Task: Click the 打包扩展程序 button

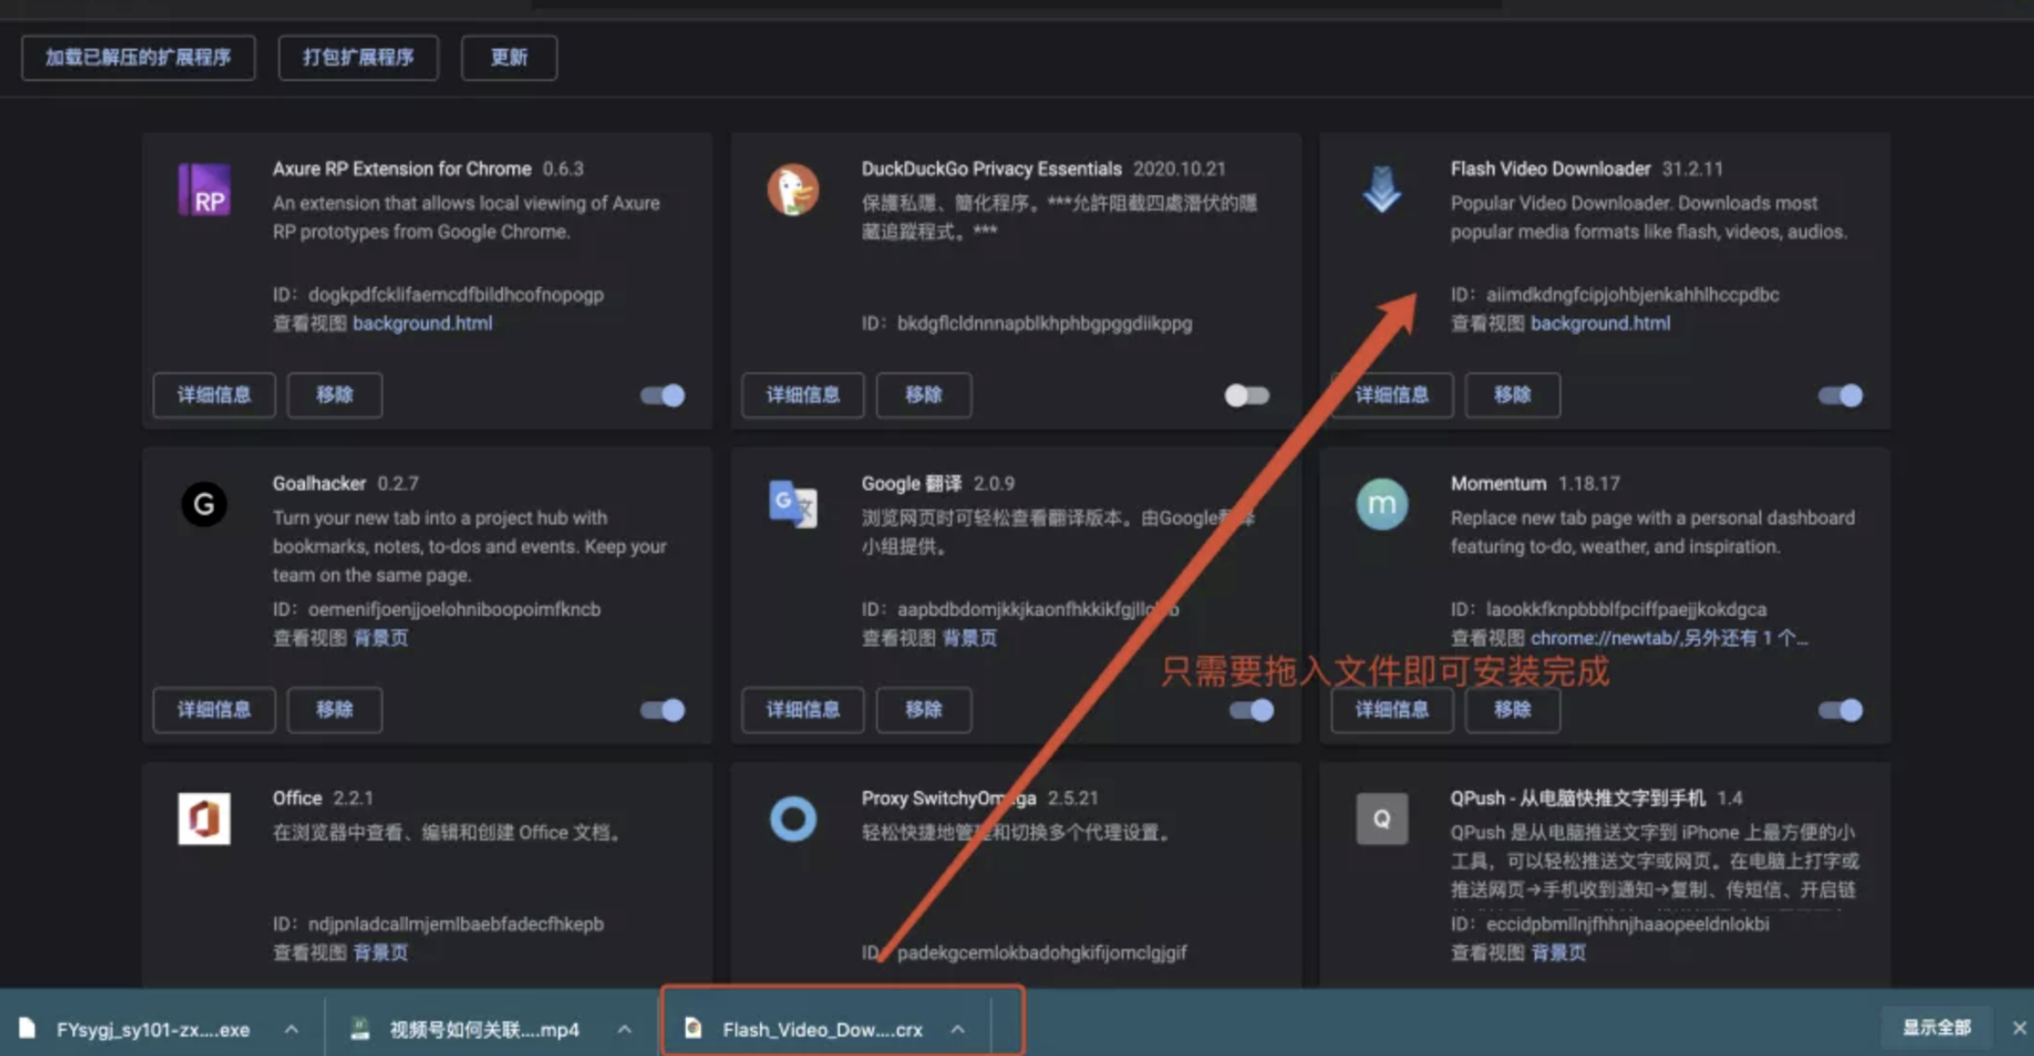Action: point(358,58)
